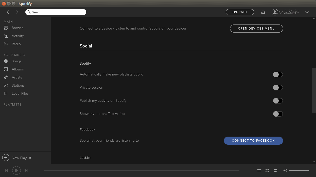Image resolution: width=316 pixels, height=177 pixels.
Task: Enable shuffle playback
Action: (x=267, y=170)
